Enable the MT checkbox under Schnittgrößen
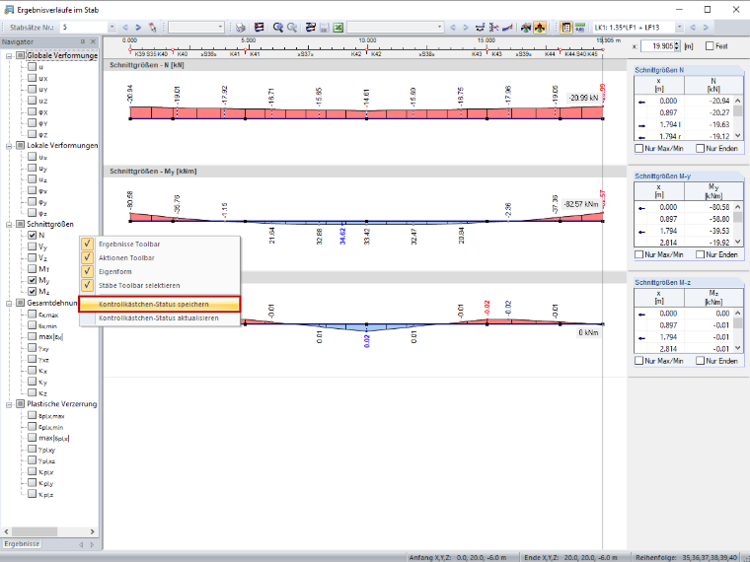Viewport: 750px width, 562px height. pyautogui.click(x=32, y=268)
